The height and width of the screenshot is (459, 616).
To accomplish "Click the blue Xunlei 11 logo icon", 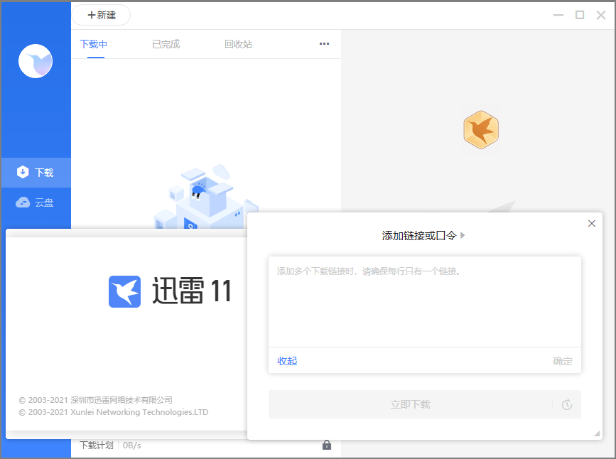I will pos(124,291).
